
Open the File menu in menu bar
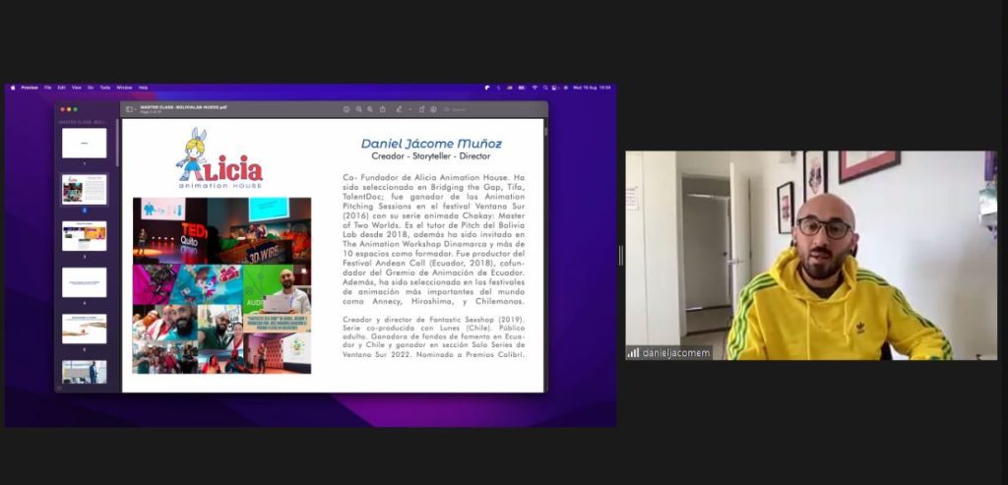[46, 88]
